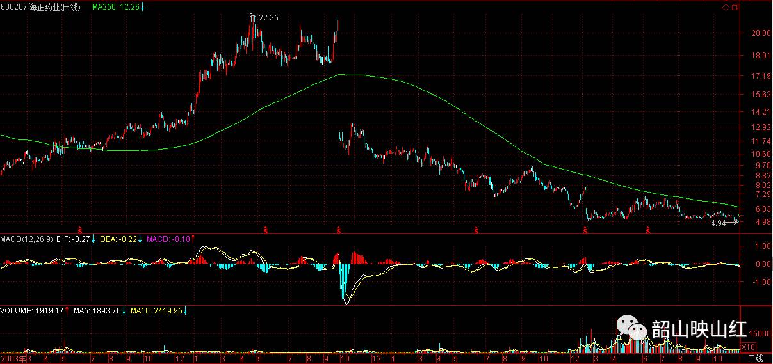The width and height of the screenshot is (773, 364).
Task: Click the X10 volume scale button
Action: click(747, 347)
